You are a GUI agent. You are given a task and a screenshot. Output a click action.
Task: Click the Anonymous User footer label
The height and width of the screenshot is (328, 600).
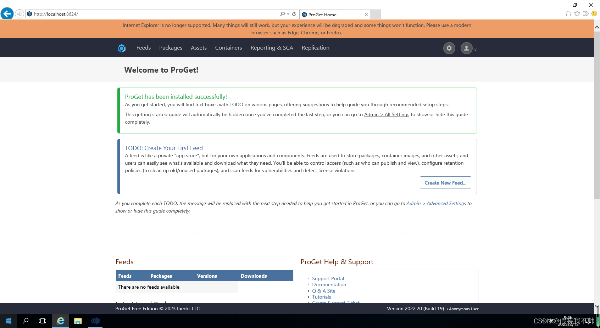(463, 309)
